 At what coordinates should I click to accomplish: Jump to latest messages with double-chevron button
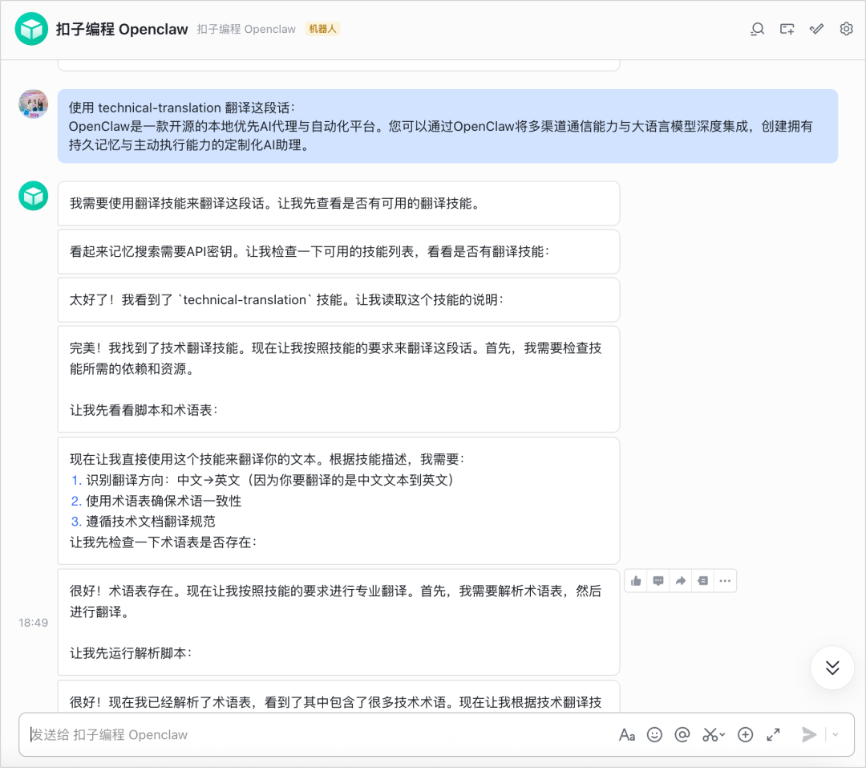point(832,668)
